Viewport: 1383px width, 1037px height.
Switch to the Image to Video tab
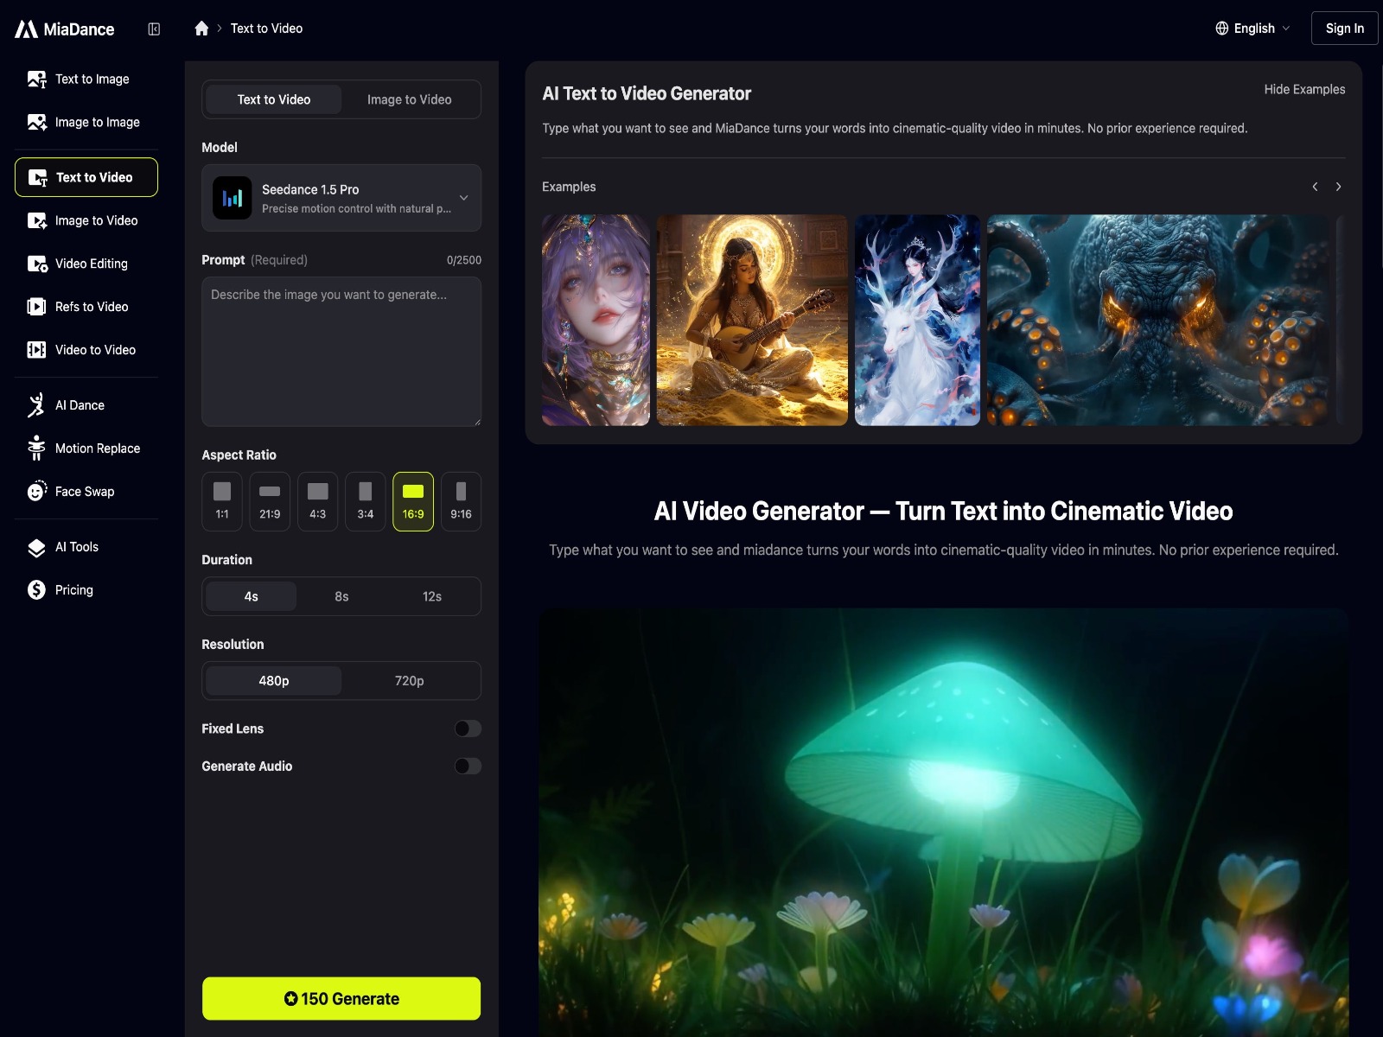[x=409, y=99]
